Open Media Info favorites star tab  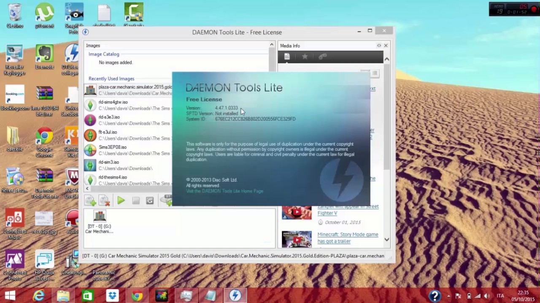click(x=305, y=56)
